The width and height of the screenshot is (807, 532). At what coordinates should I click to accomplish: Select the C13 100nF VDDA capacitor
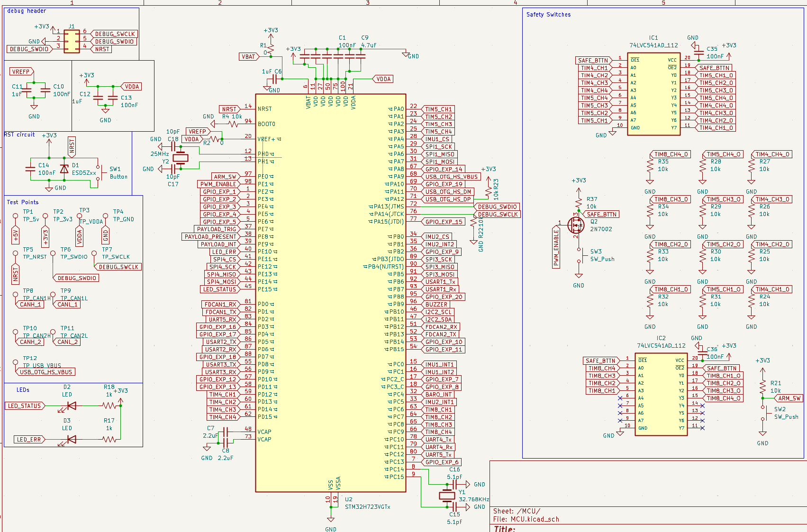113,98
